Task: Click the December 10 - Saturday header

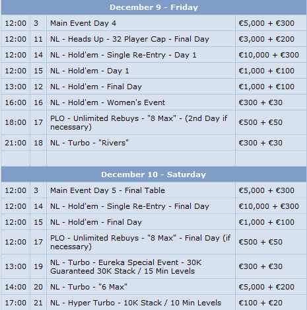Action: (154, 174)
